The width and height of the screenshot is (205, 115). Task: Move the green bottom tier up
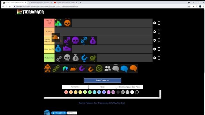coord(159,56)
